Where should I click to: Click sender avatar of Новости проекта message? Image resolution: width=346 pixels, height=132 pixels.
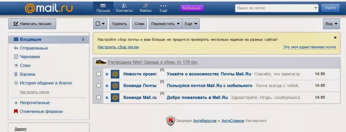[115, 74]
